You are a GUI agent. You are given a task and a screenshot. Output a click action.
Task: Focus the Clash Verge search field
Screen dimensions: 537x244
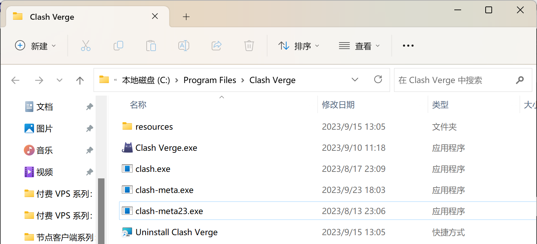[456, 80]
